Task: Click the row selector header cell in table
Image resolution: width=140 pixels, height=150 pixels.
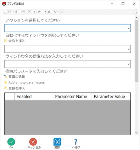Action: [x=10, y=97]
